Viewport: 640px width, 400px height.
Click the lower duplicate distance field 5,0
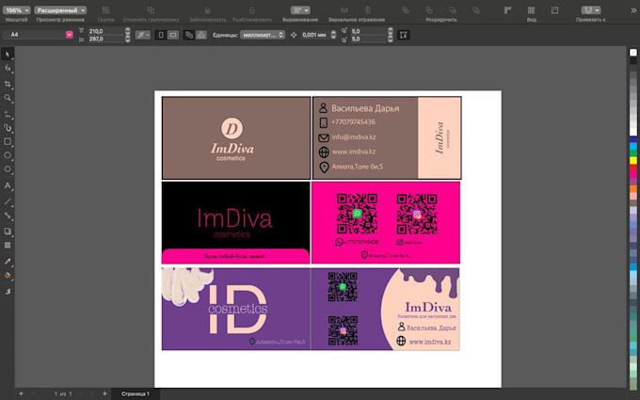coord(368,39)
